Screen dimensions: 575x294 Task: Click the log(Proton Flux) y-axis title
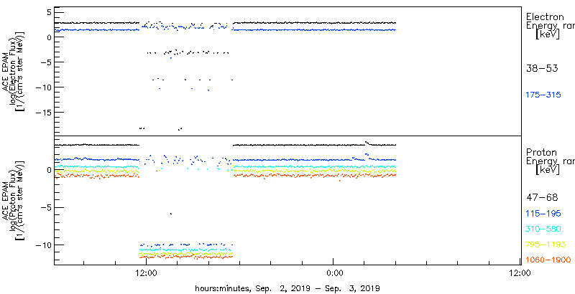coord(14,200)
